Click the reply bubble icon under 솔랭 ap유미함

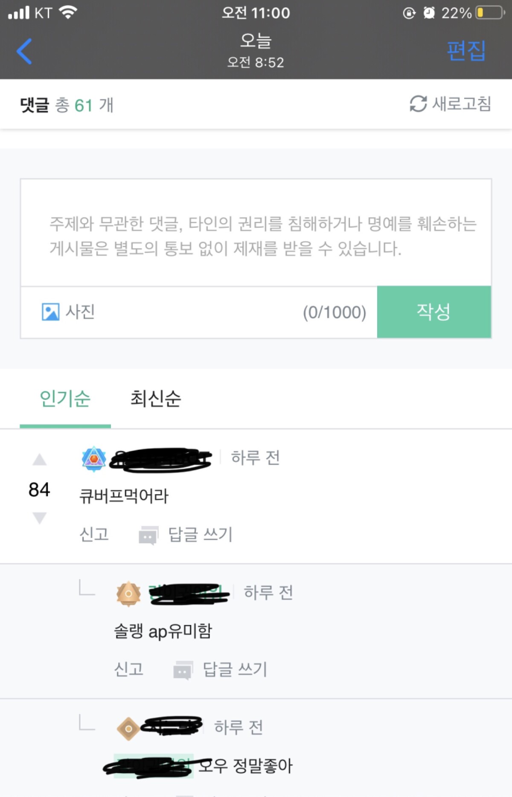pyautogui.click(x=183, y=670)
